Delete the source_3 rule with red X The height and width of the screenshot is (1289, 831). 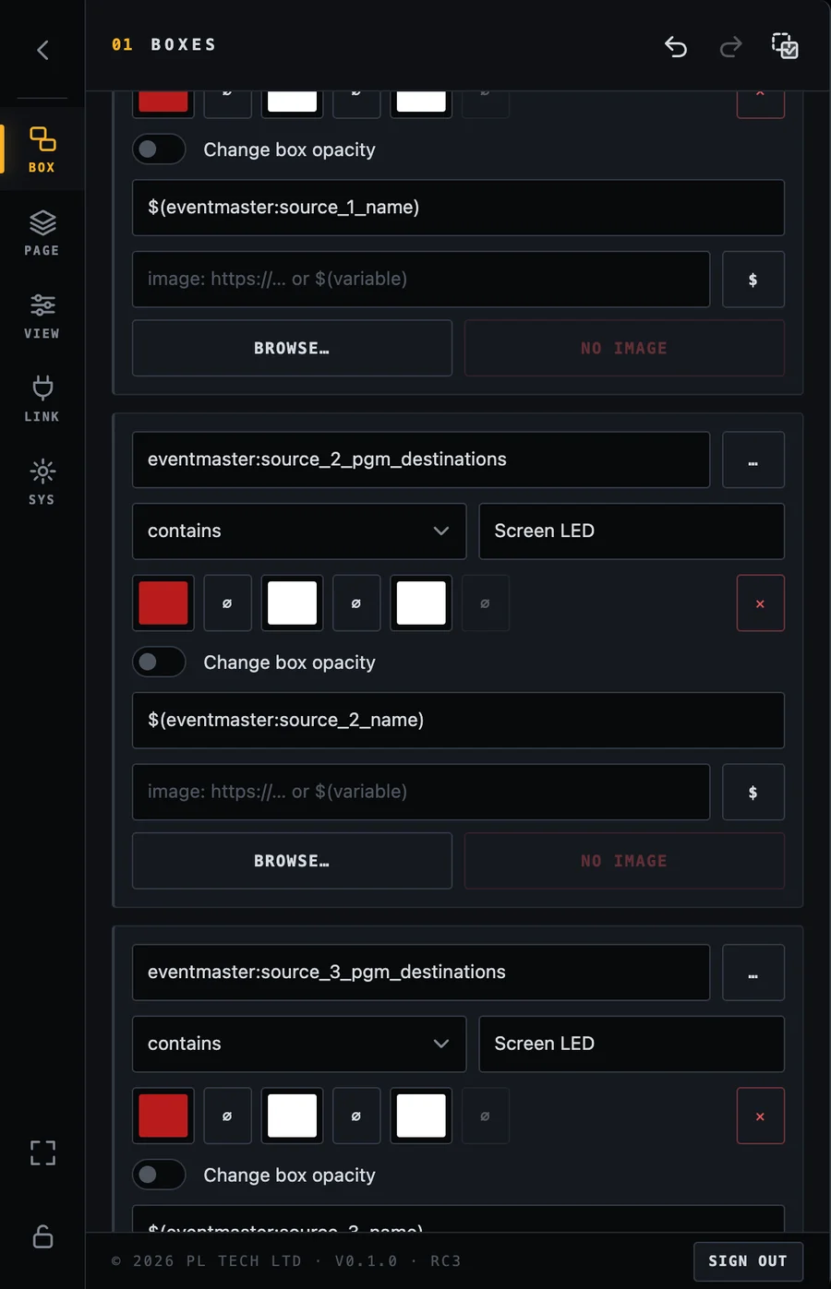point(761,1116)
